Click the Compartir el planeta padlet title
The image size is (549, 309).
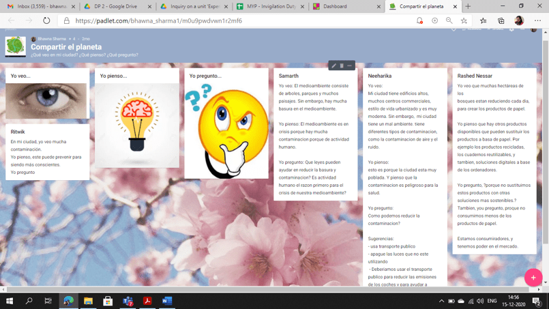point(65,47)
